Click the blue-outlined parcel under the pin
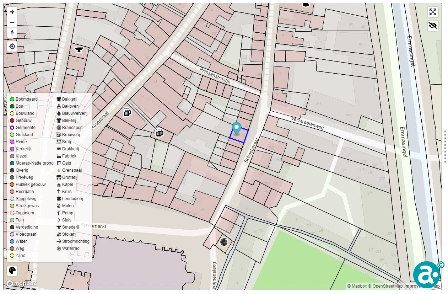The height and width of the screenshot is (294, 448). click(239, 135)
